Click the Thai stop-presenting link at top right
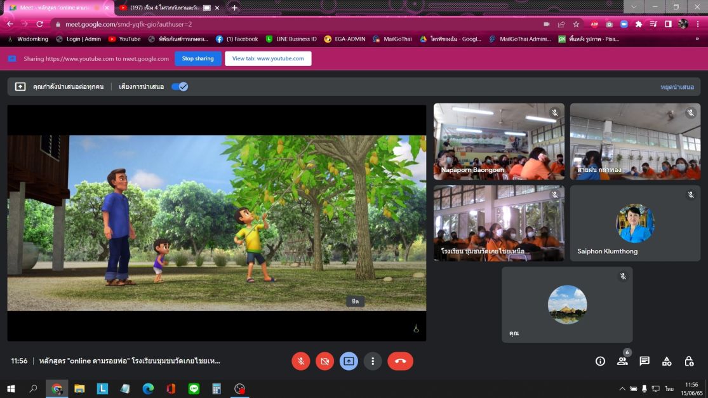The height and width of the screenshot is (398, 708). (677, 87)
